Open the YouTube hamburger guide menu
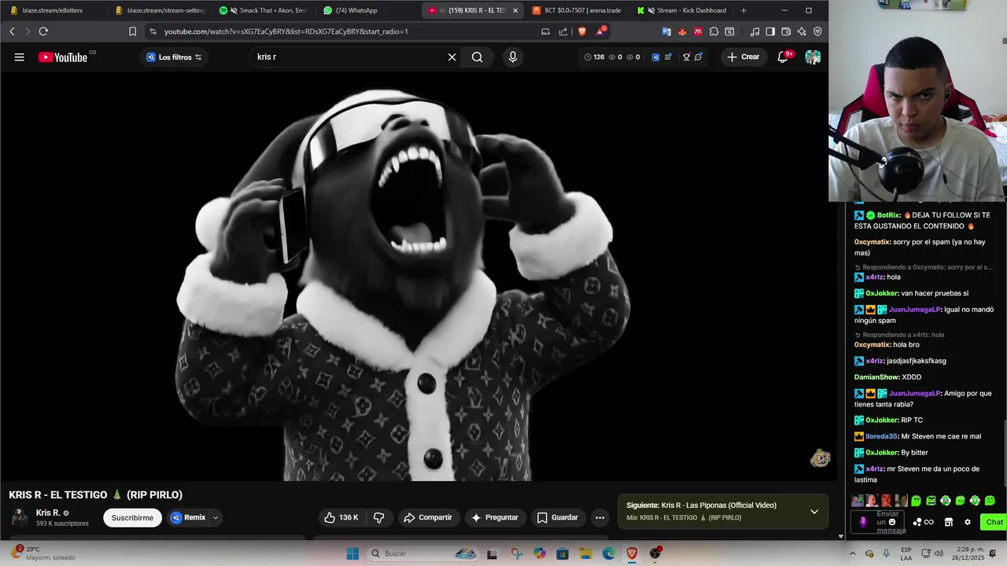This screenshot has height=566, width=1007. pos(20,57)
